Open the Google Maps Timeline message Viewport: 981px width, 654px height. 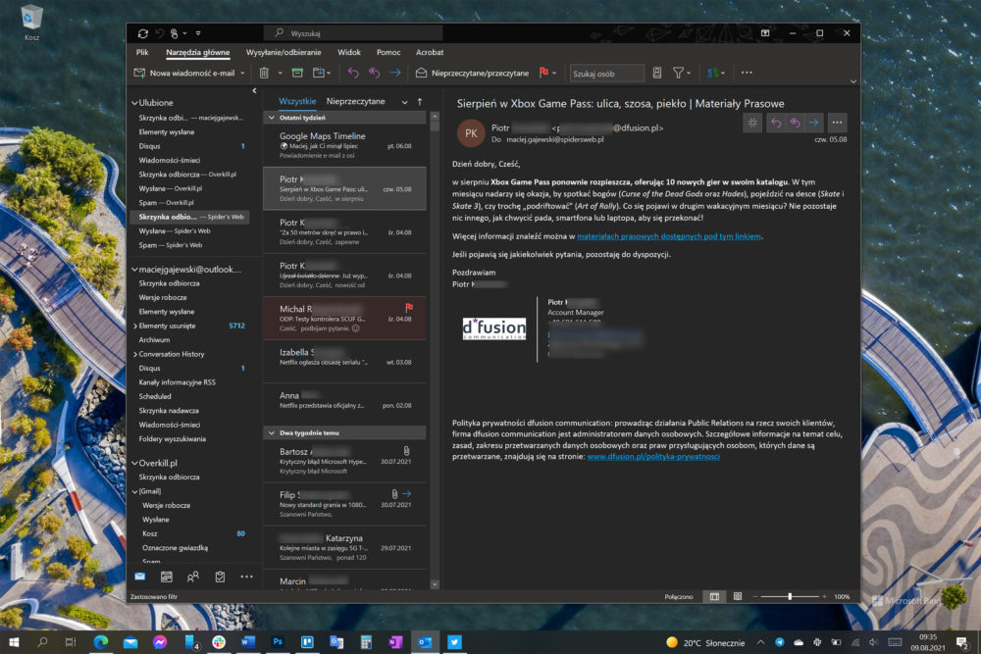click(x=344, y=145)
